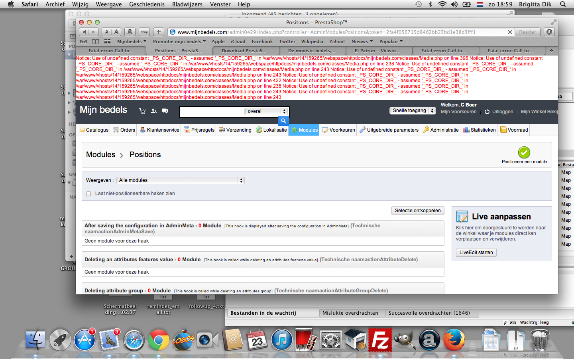Open GIMP from the Dock

click(405, 340)
